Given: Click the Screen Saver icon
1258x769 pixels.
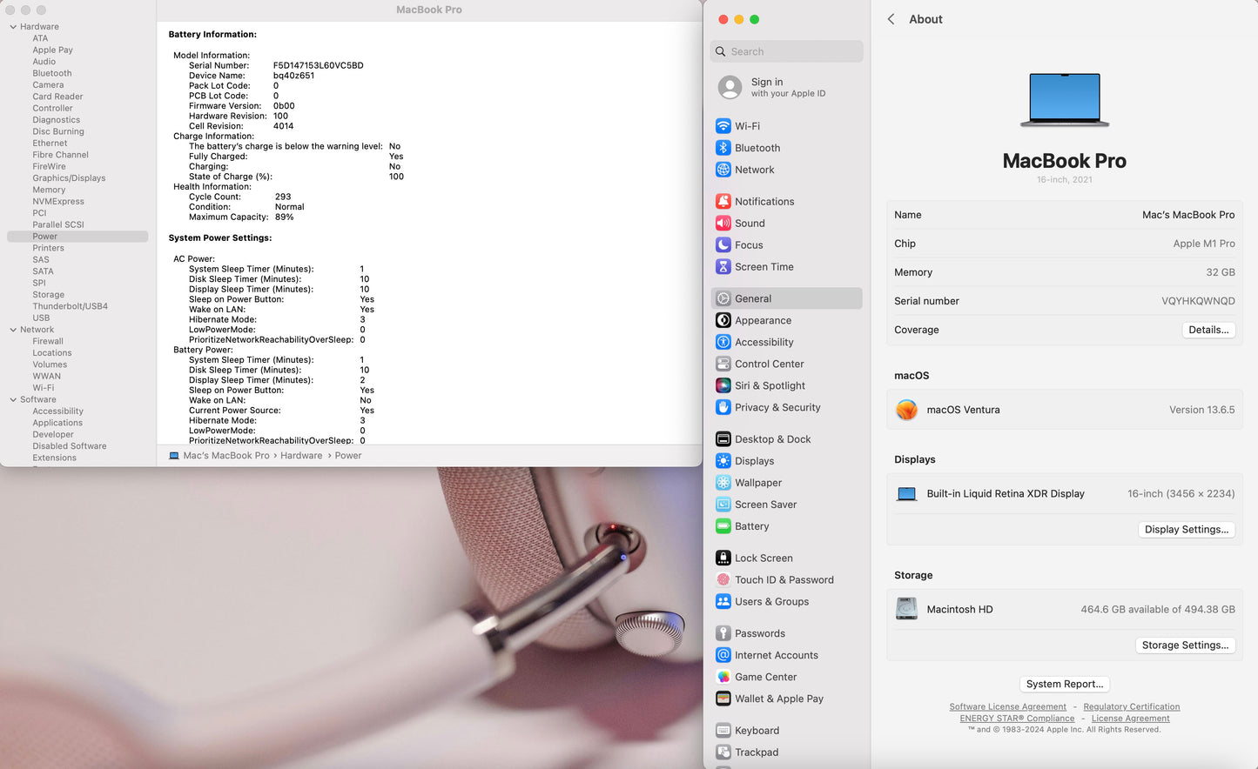Looking at the screenshot, I should [723, 505].
